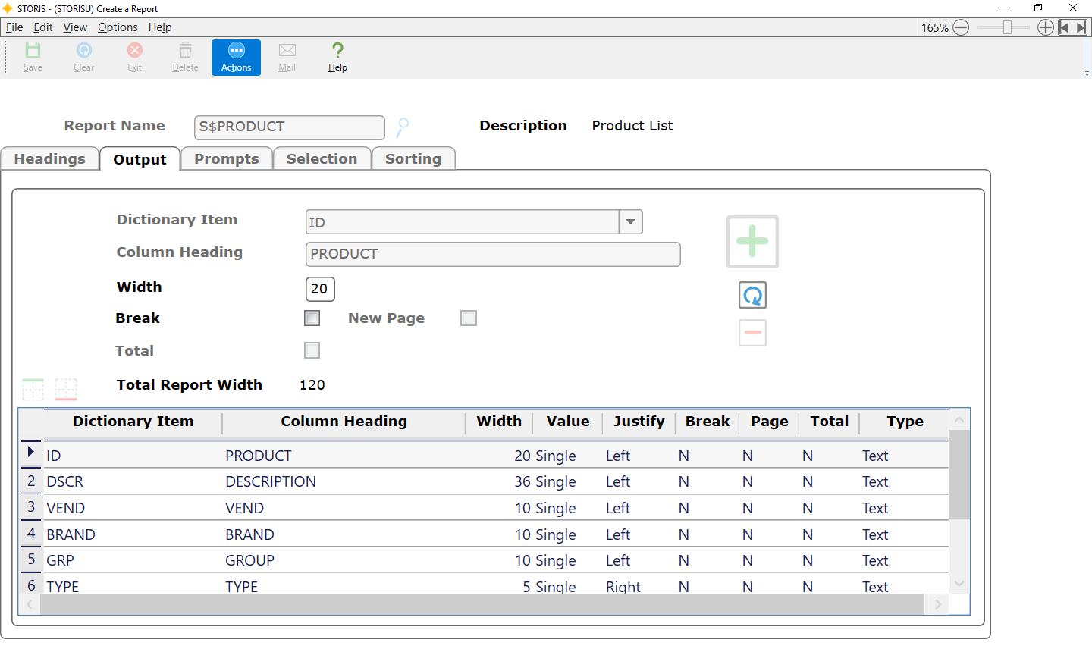Toggle the Total checkbox
This screenshot has height=652, width=1092.
[312, 350]
